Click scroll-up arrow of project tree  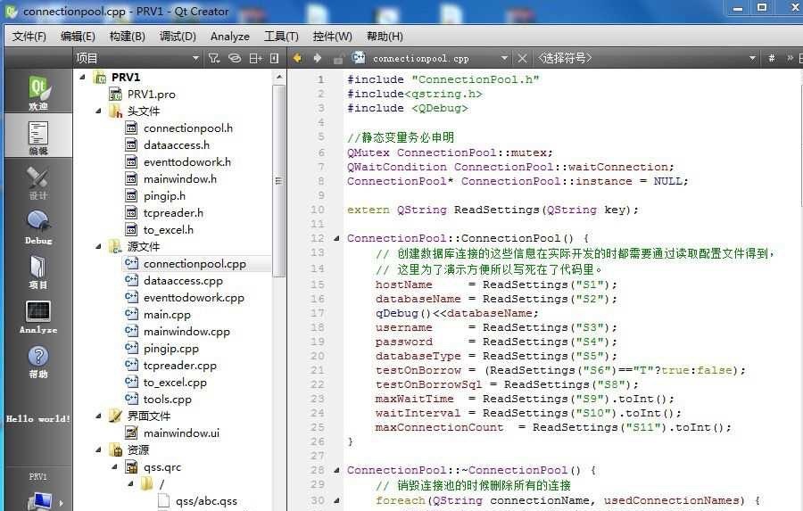[x=279, y=78]
